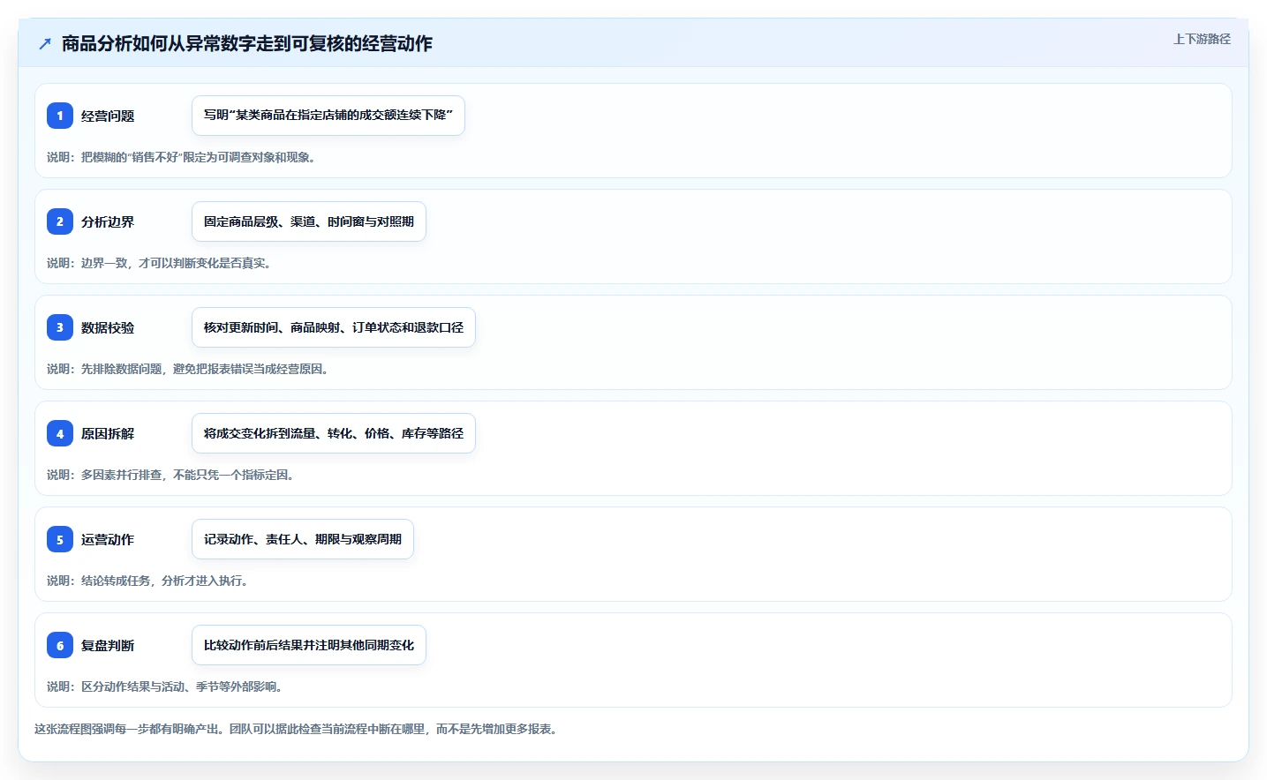Click the 上下游路径 label in the header
This screenshot has height=780, width=1267.
tap(1202, 39)
